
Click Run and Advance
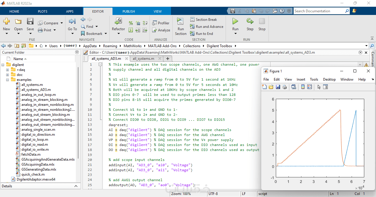point(207,26)
